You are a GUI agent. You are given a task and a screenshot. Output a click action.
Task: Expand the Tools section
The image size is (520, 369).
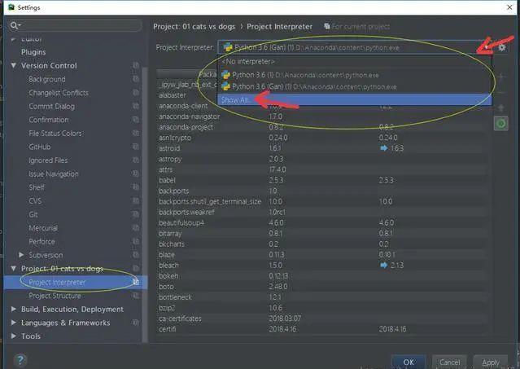pyautogui.click(x=14, y=336)
